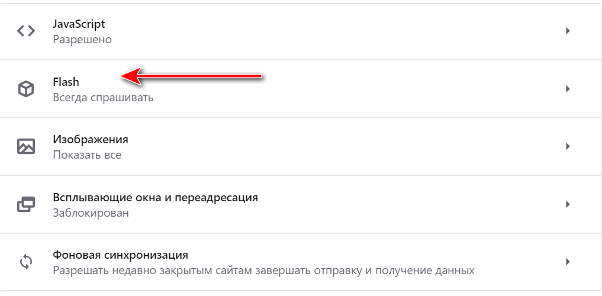602x296 pixels.
Task: Expand Изображения settings with right arrow
Action: coord(567,147)
